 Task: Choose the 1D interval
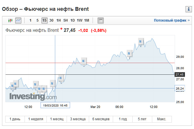(73, 20)
